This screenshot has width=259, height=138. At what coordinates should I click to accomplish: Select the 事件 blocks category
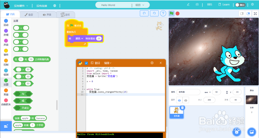click(x=6, y=52)
